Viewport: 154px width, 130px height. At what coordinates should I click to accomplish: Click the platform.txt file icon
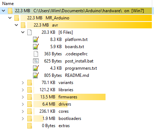(x=36, y=40)
